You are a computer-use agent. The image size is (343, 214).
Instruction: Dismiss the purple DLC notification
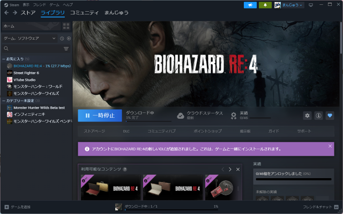click(330, 146)
